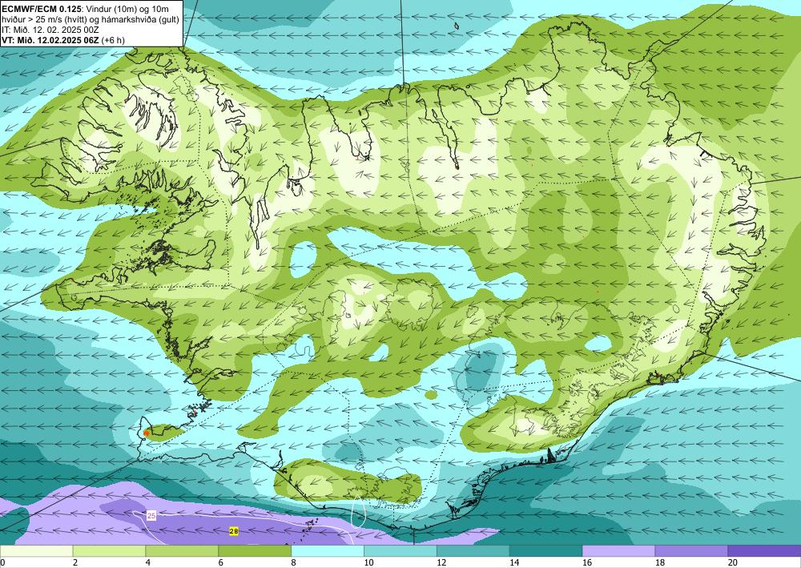
Task: Click the darker green 6–8 m/s legend swatch
Action: (255, 550)
